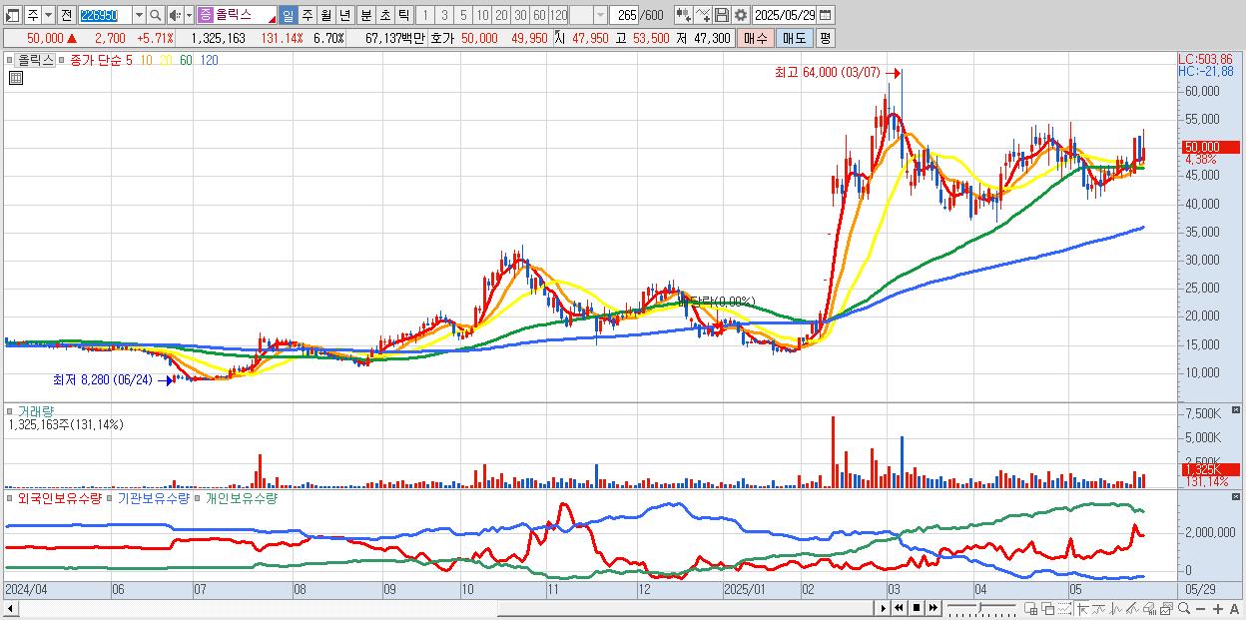Choose the 10 interval button
Image resolution: width=1246 pixels, height=620 pixels.
[x=482, y=15]
